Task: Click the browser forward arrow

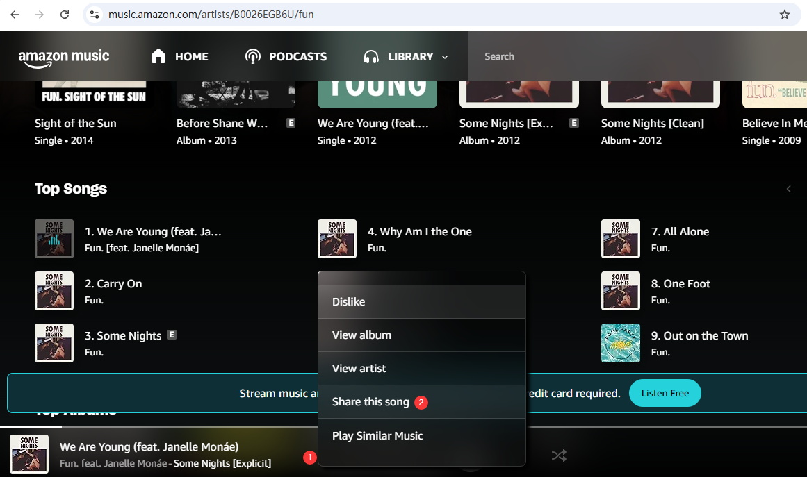Action: click(40, 15)
